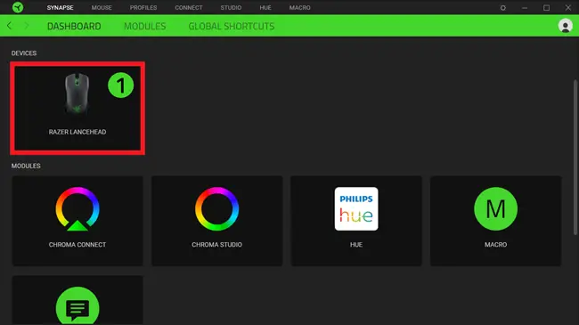Click the vertical scrollbar thumb
This screenshot has height=325, width=579.
pos(575,157)
